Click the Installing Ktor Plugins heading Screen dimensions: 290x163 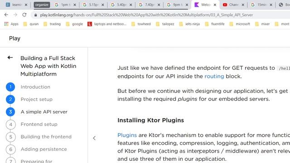[151, 120]
